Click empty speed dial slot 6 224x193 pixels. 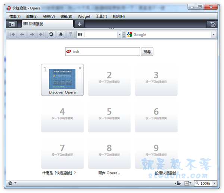tap(156, 116)
